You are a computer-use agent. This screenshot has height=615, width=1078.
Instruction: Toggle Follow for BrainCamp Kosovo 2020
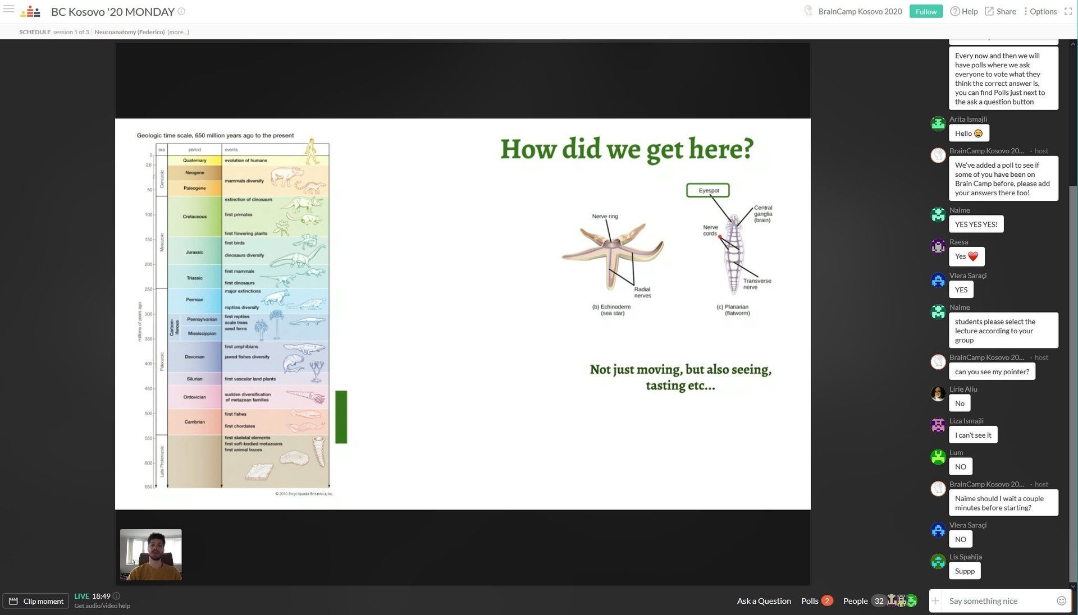pyautogui.click(x=926, y=11)
